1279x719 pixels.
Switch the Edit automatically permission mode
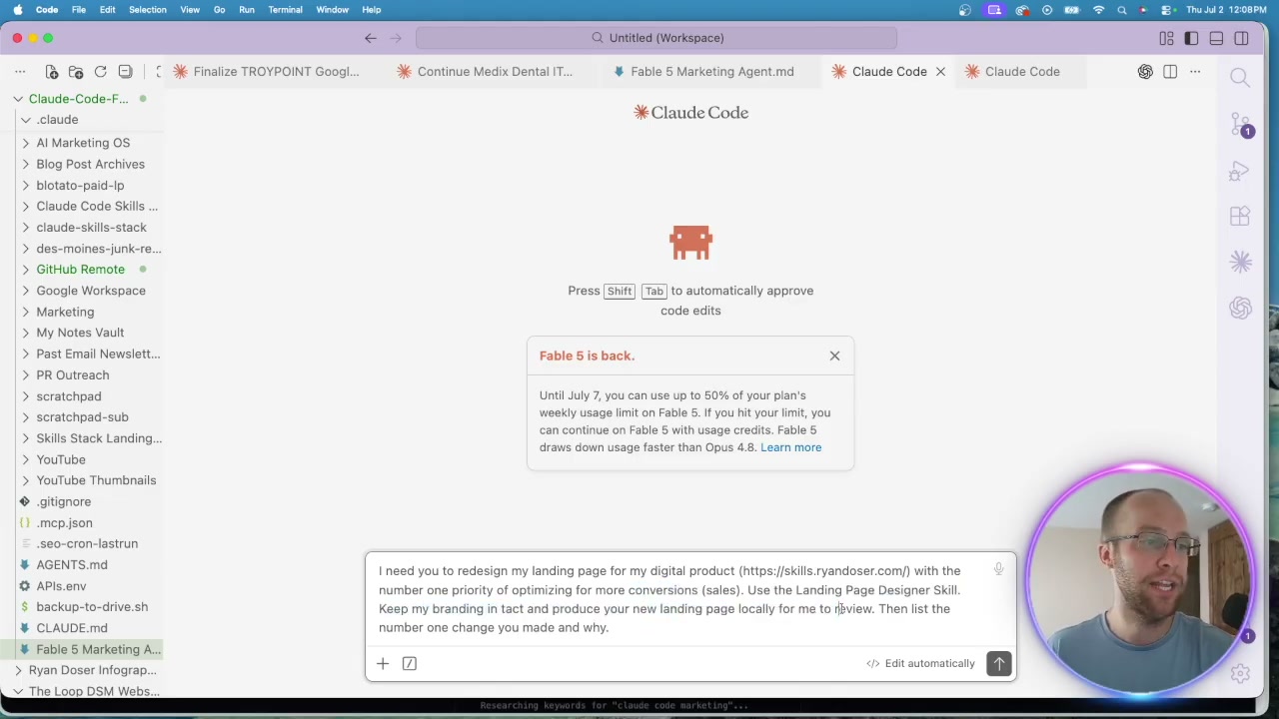coord(920,663)
